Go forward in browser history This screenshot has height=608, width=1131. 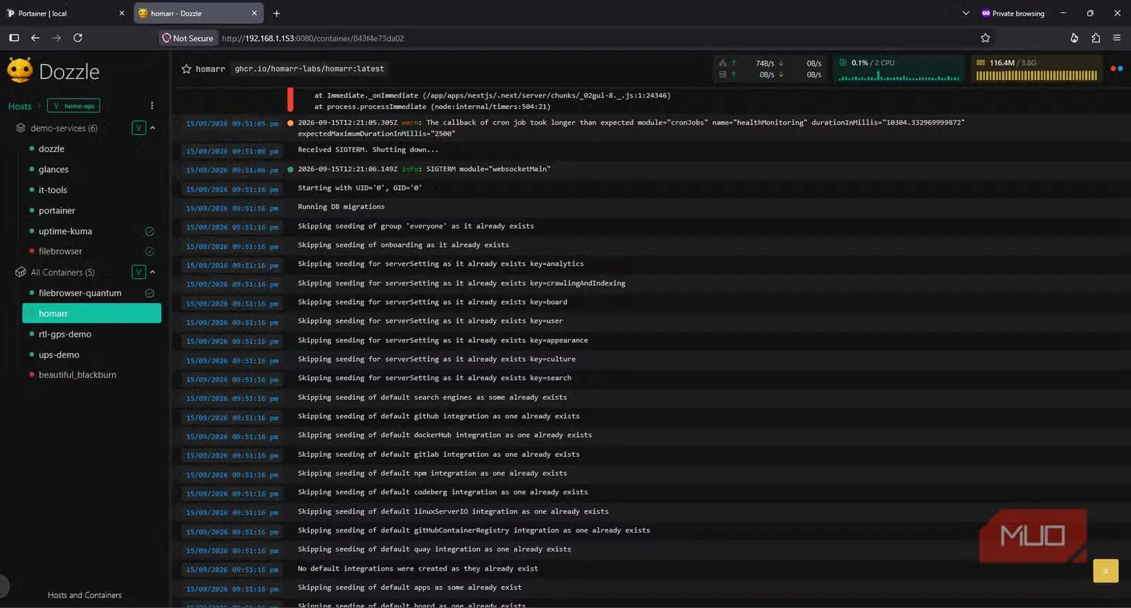click(57, 38)
